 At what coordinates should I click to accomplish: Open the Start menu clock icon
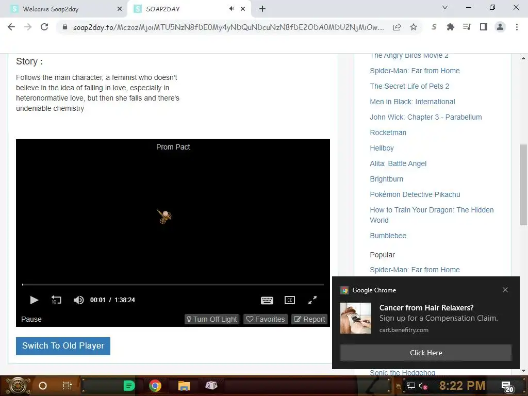point(18,386)
